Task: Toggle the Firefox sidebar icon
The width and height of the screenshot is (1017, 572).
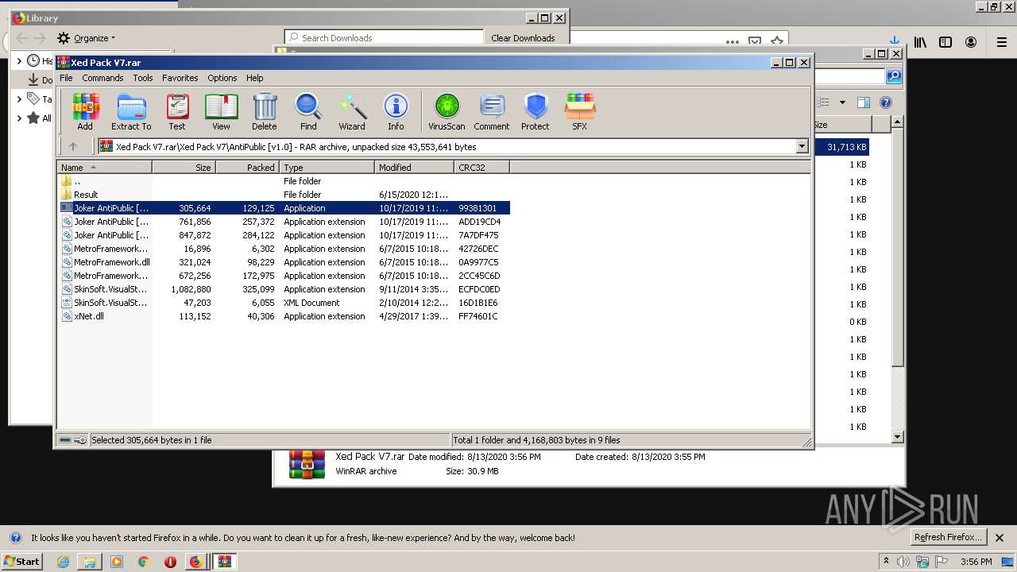Action: 945,42
